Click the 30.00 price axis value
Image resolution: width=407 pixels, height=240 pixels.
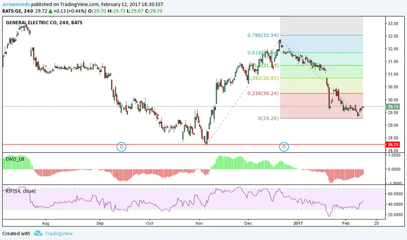[393, 100]
